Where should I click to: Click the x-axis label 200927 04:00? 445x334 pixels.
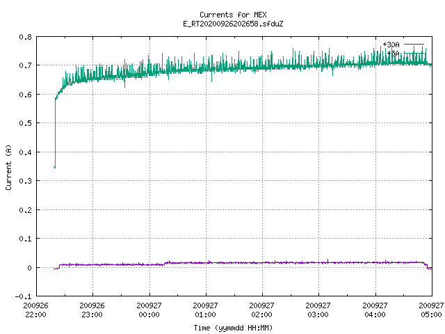(375, 310)
